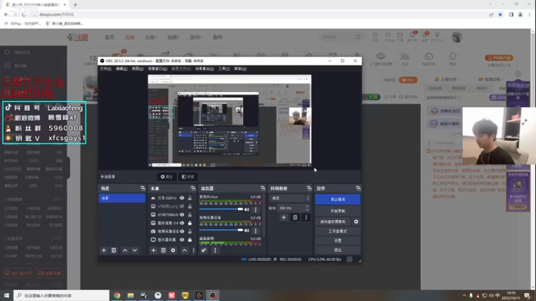Undock the 场景 panel with the float icon

[x=143, y=189]
